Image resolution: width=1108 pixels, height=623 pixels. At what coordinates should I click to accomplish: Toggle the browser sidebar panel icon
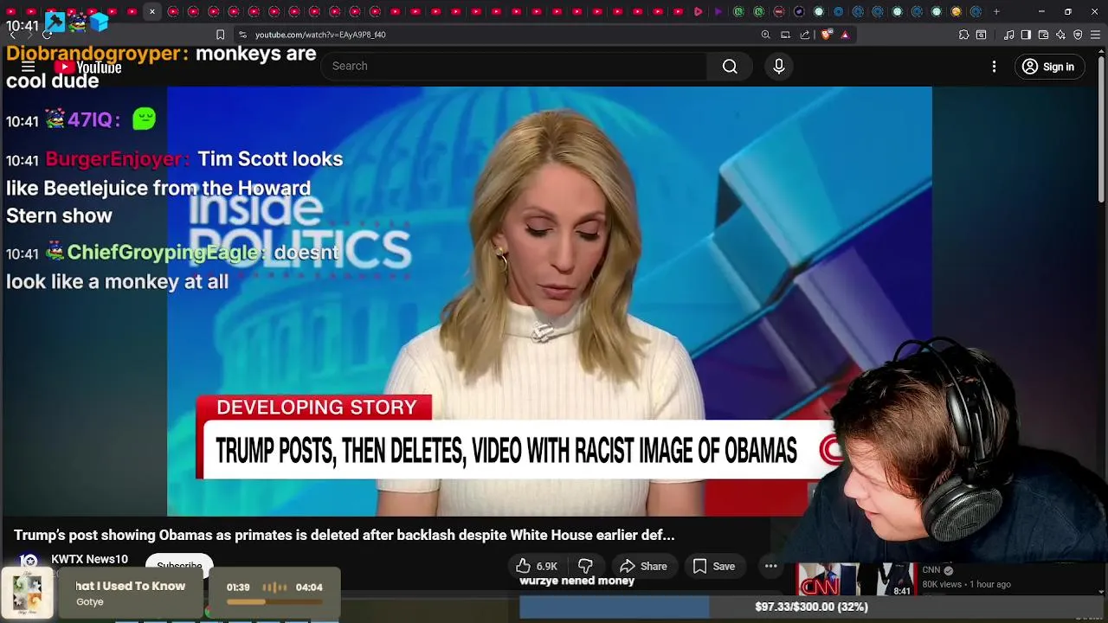tap(1026, 35)
